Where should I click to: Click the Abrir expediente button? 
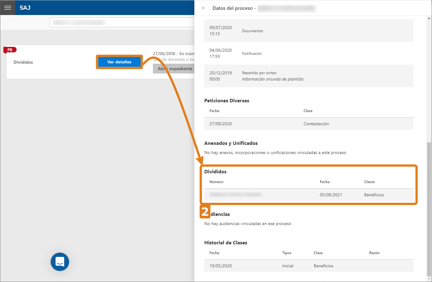174,69
